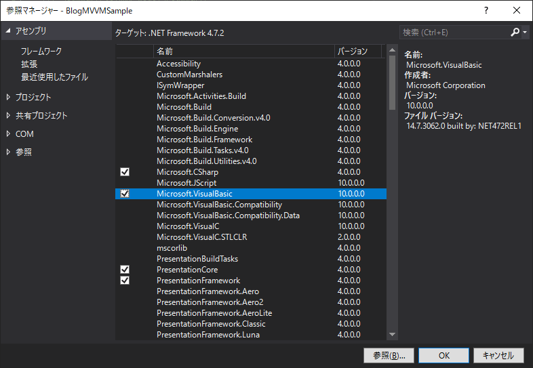Select the Microsoft.VisualBasic name text
The width and height of the screenshot is (533, 368).
(195, 194)
